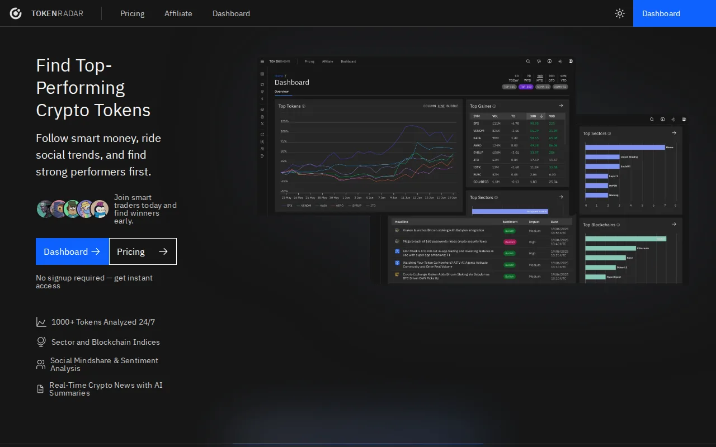Open the dashboard preview showing Top Tokens chart
This screenshot has height=447, width=716.
point(417,136)
